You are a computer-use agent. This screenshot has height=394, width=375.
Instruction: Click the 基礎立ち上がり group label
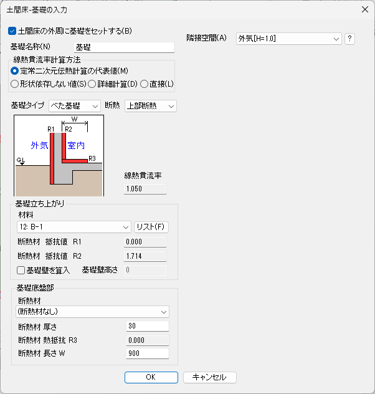[40, 203]
